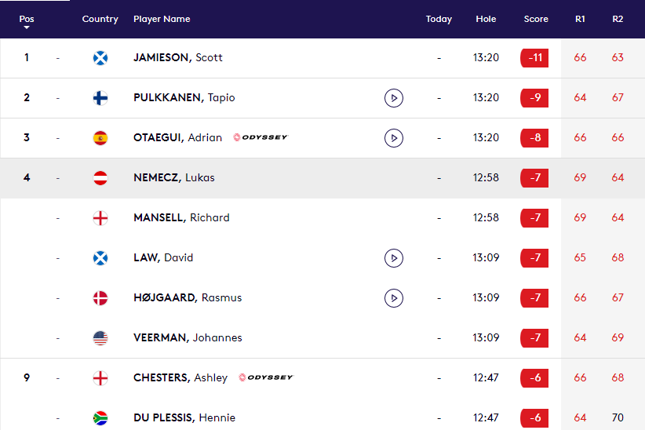Open Lukas Nemecz player link
This screenshot has height=430, width=645.
click(x=174, y=178)
